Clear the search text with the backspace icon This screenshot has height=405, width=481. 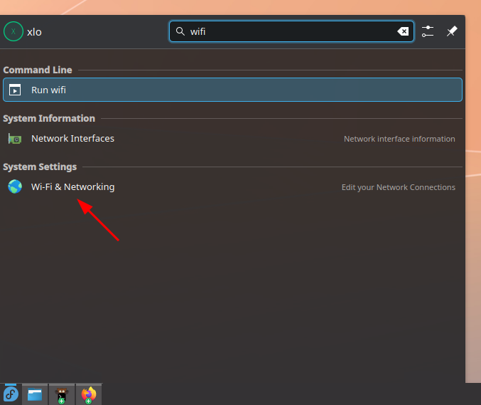(403, 31)
